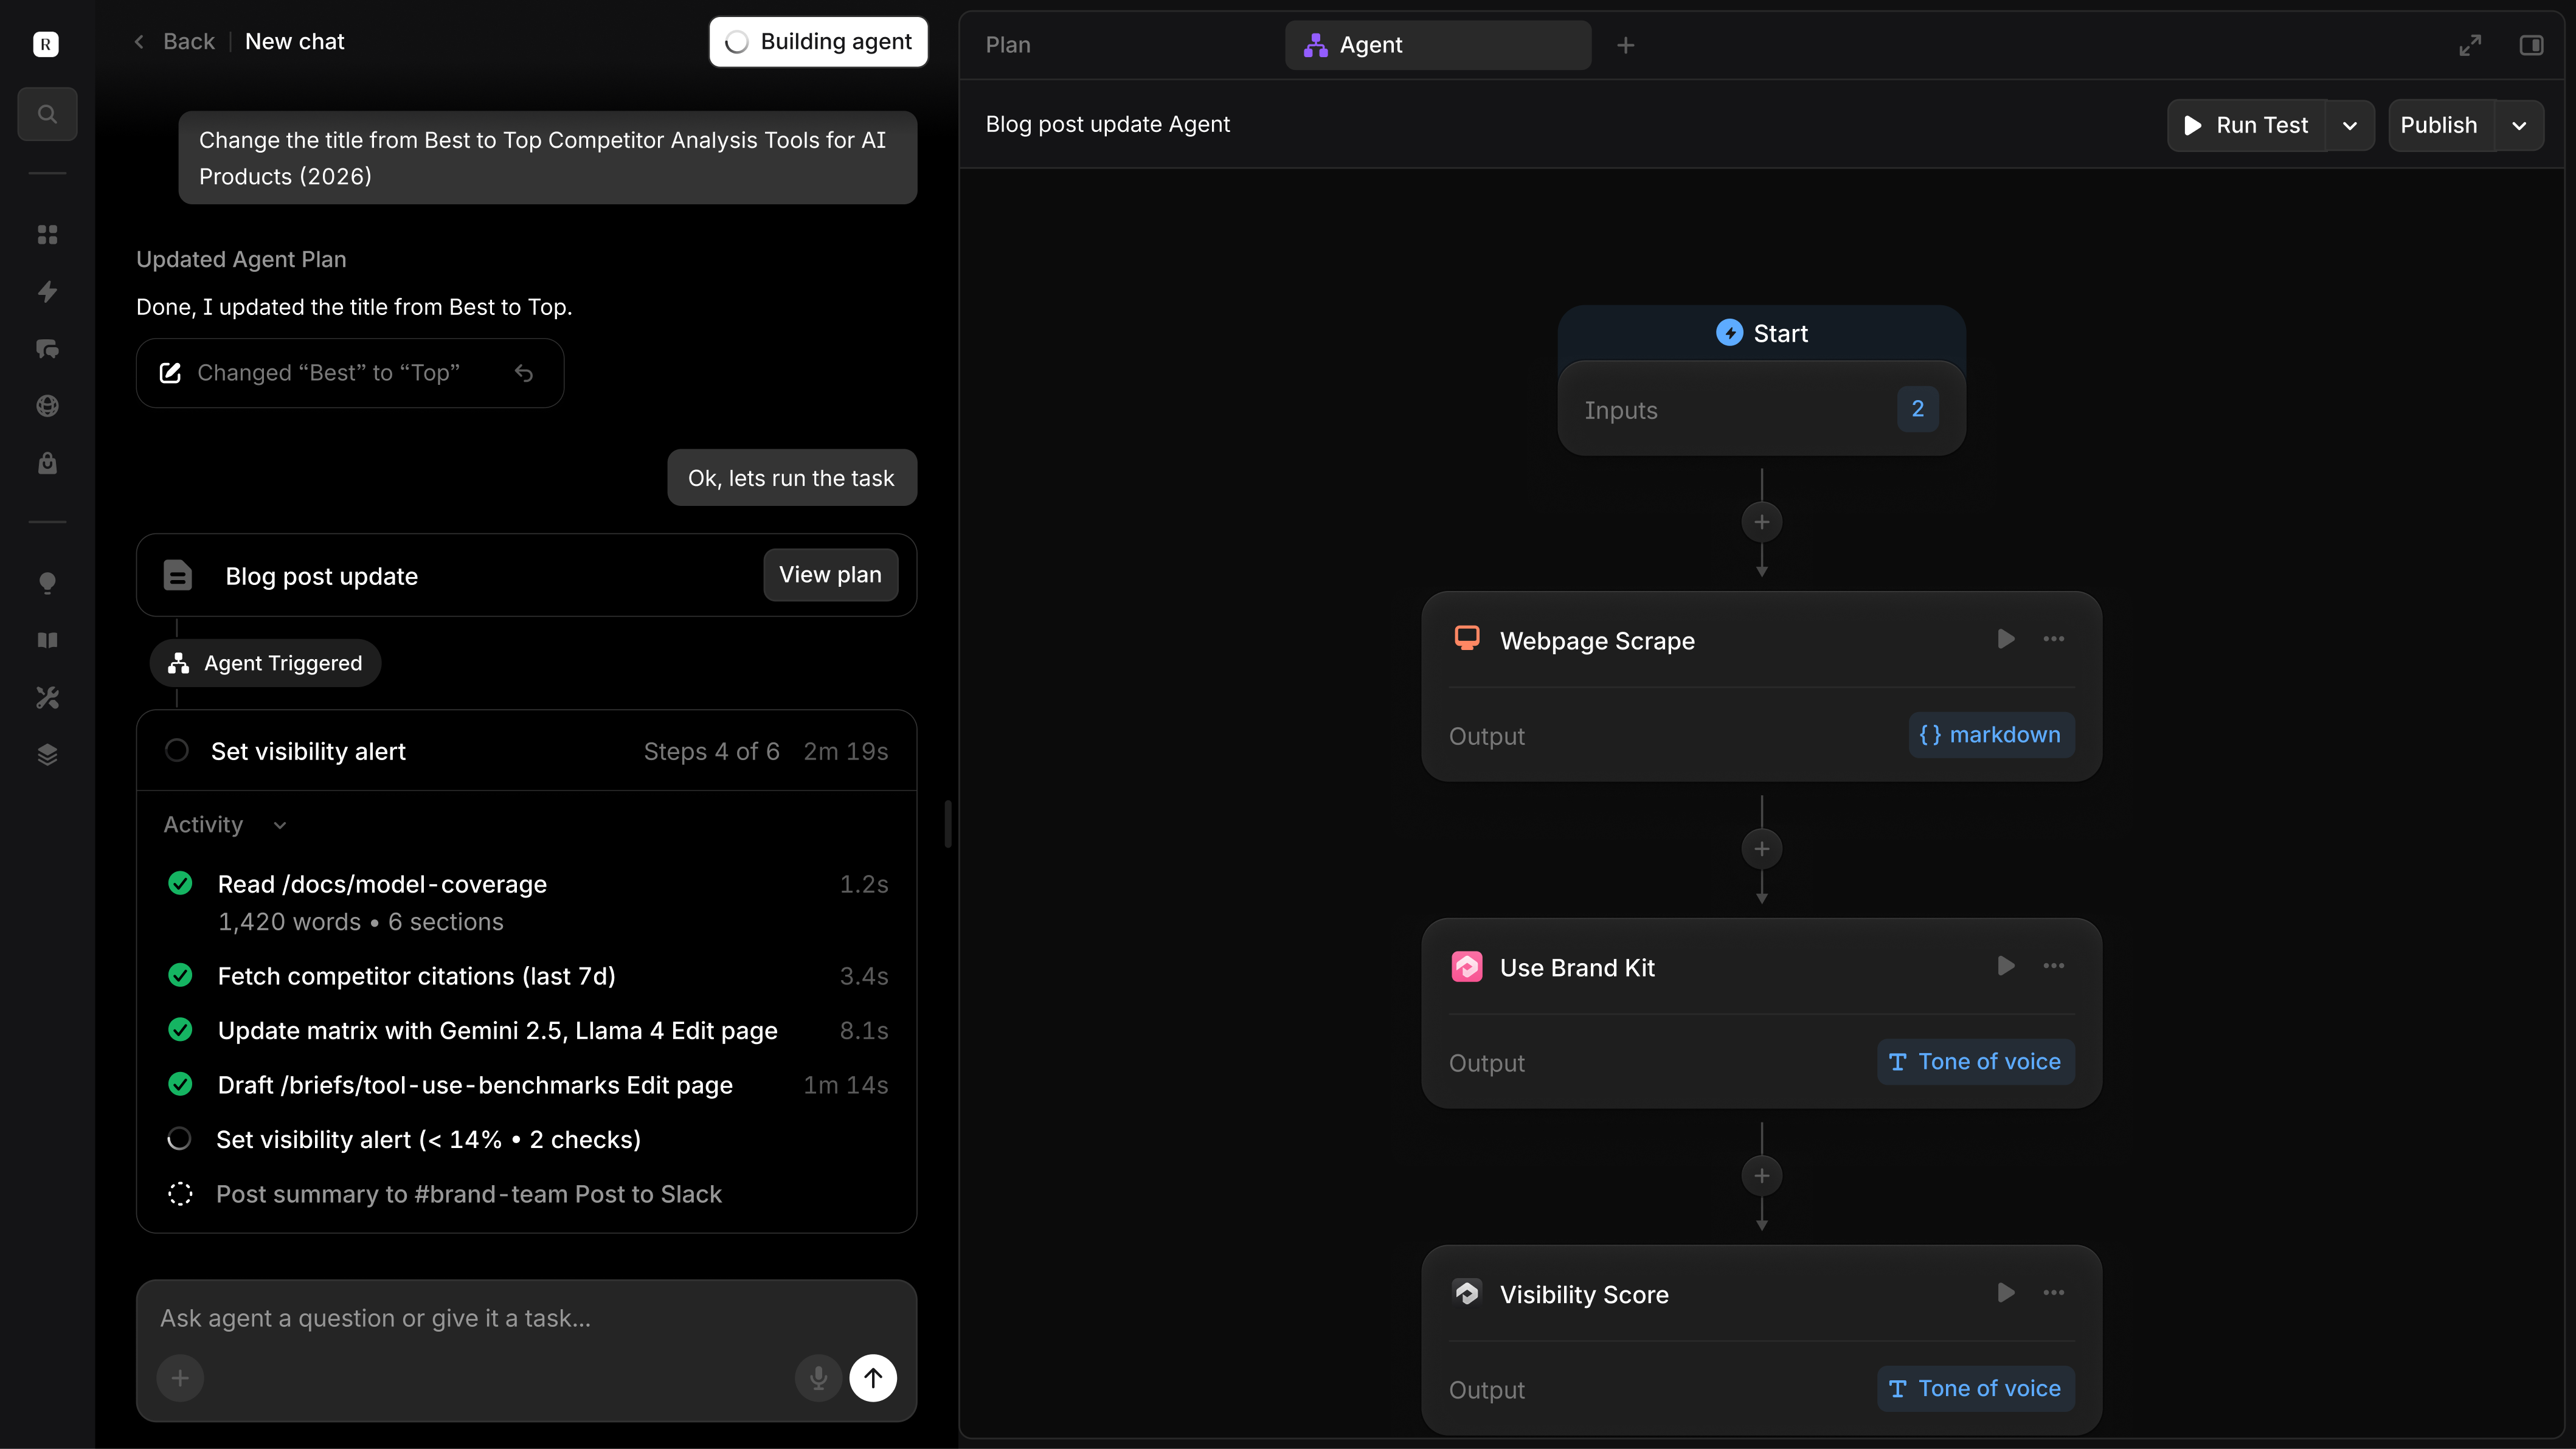Select the Start node header

(x=1762, y=333)
